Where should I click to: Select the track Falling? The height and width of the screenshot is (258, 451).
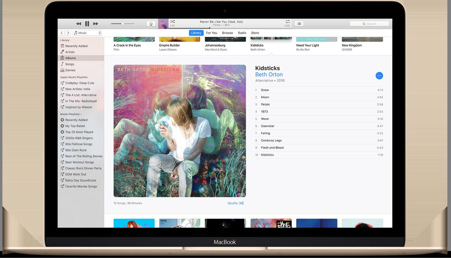pyautogui.click(x=319, y=133)
